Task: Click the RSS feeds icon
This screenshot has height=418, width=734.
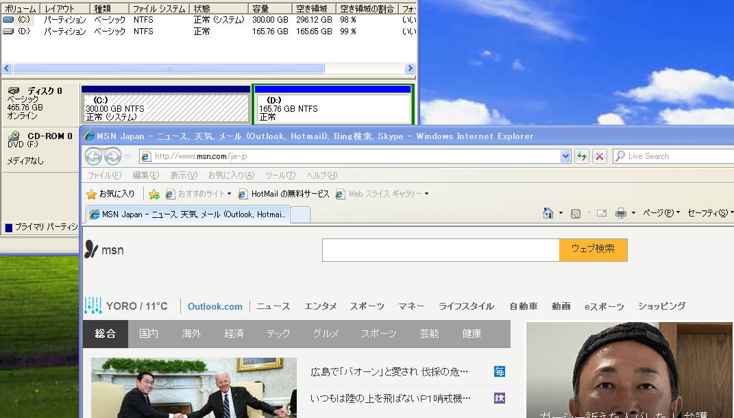Action: [576, 213]
